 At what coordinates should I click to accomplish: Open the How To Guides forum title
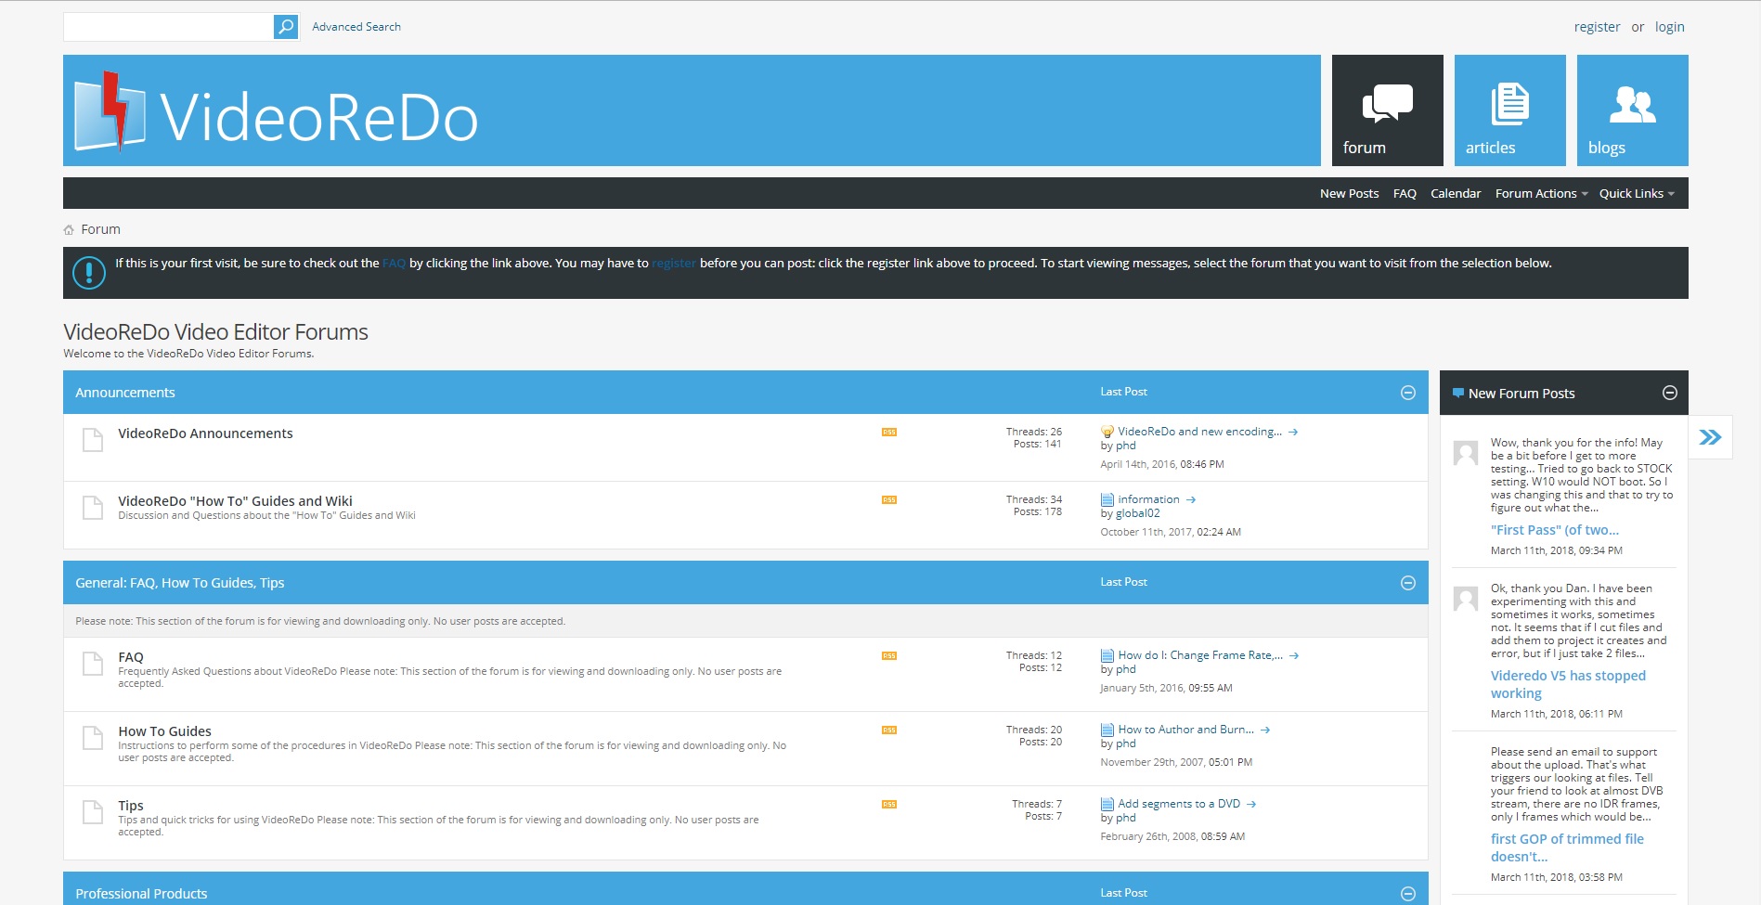click(x=164, y=731)
